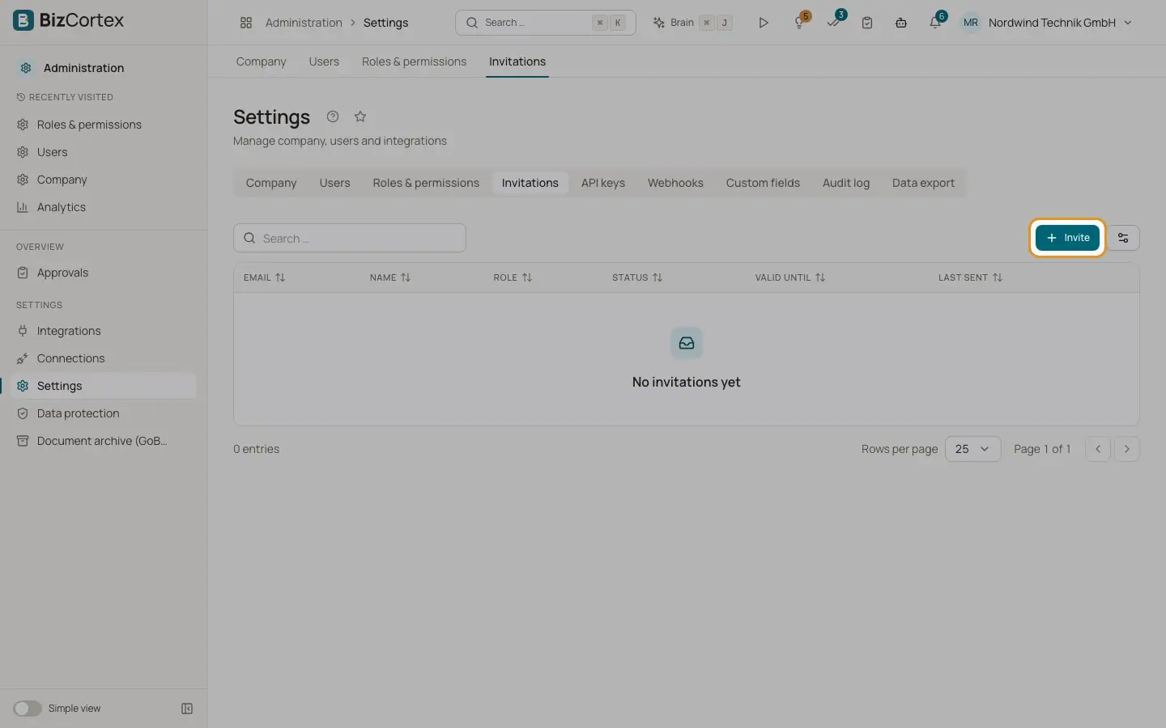This screenshot has width=1166, height=728.
Task: Sort the table by VALID UNTIL
Action: pos(790,277)
